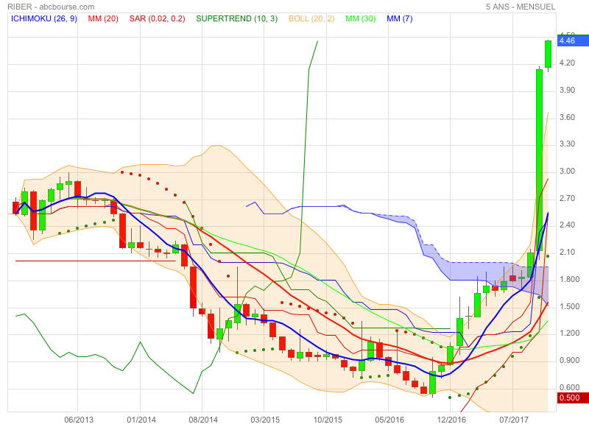The image size is (589, 427).
Task: Click the 2.10 price axis label
Action: pyautogui.click(x=567, y=252)
